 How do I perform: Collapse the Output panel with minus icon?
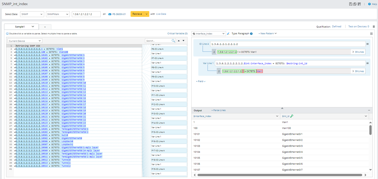click(x=369, y=110)
